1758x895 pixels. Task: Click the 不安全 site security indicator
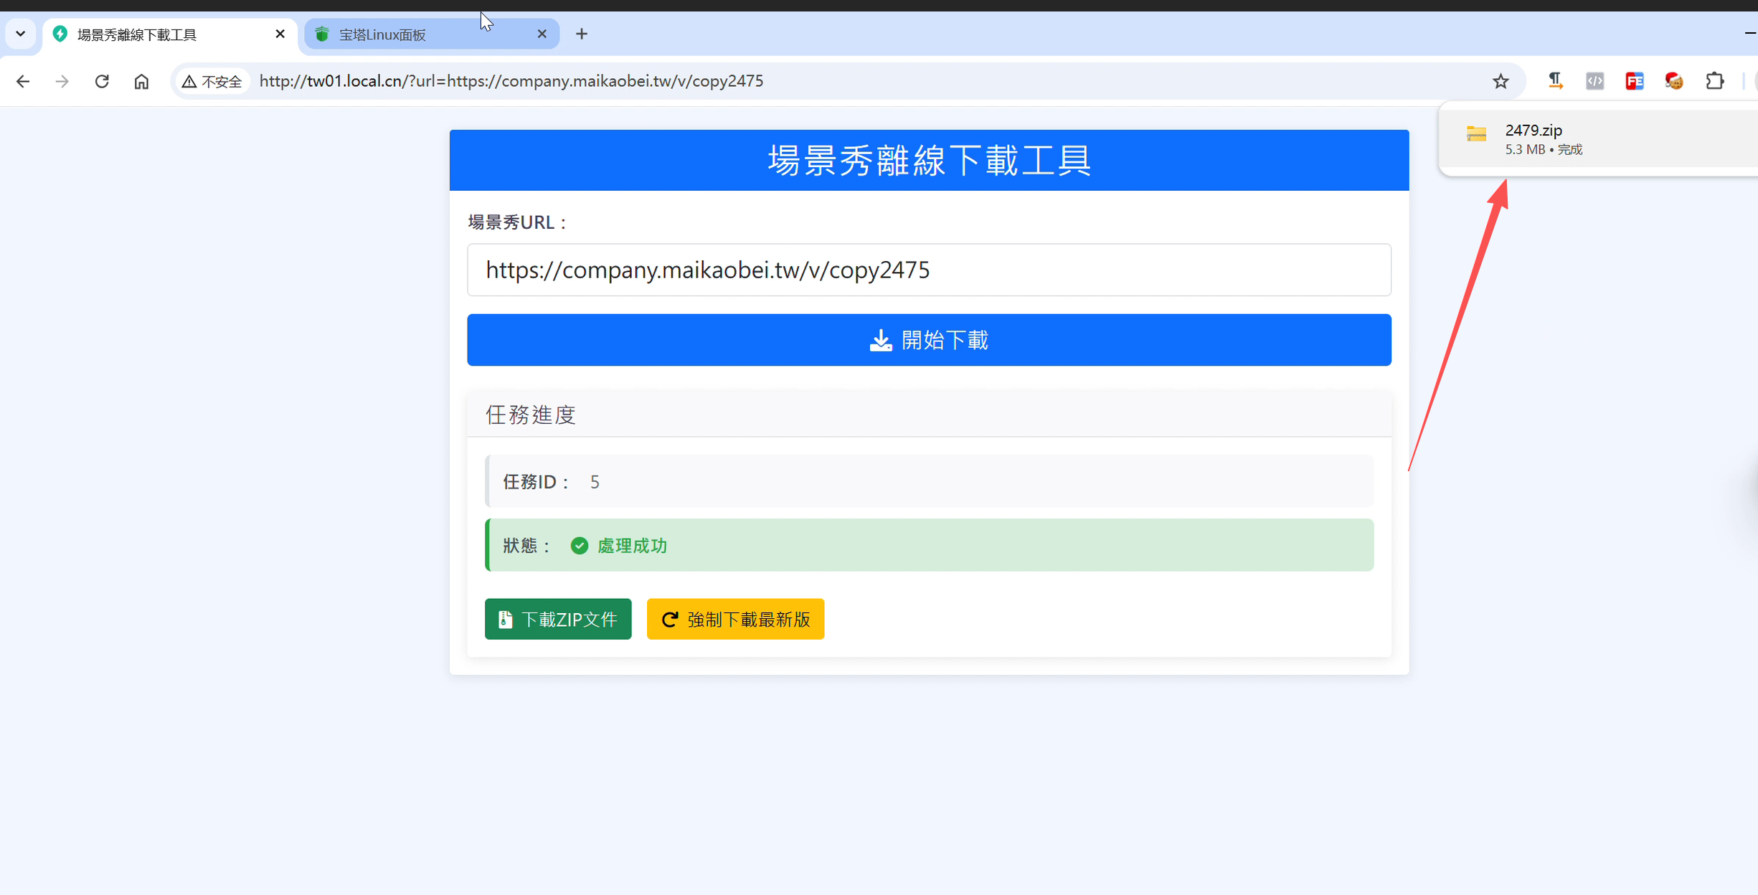(x=211, y=81)
